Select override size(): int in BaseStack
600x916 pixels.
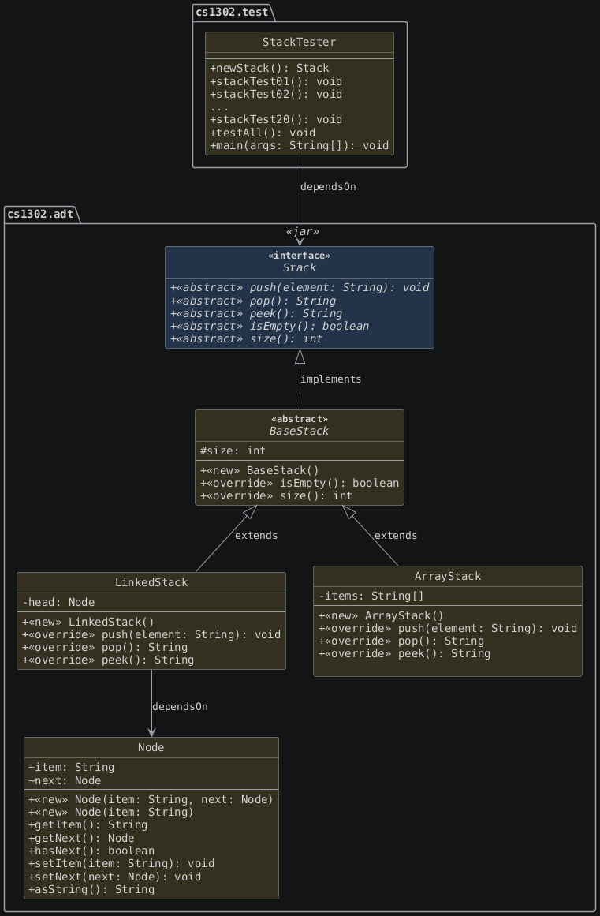276,496
